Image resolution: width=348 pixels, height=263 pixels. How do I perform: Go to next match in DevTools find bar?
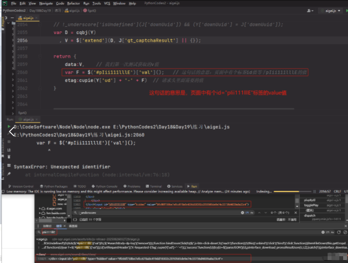265,213
